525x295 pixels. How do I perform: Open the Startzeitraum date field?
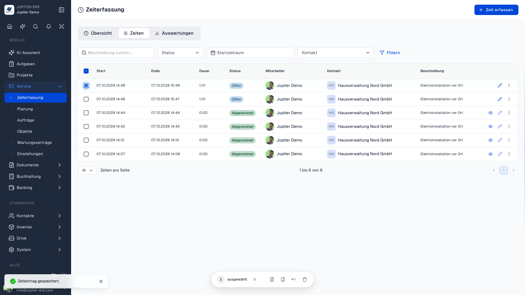pyautogui.click(x=250, y=53)
